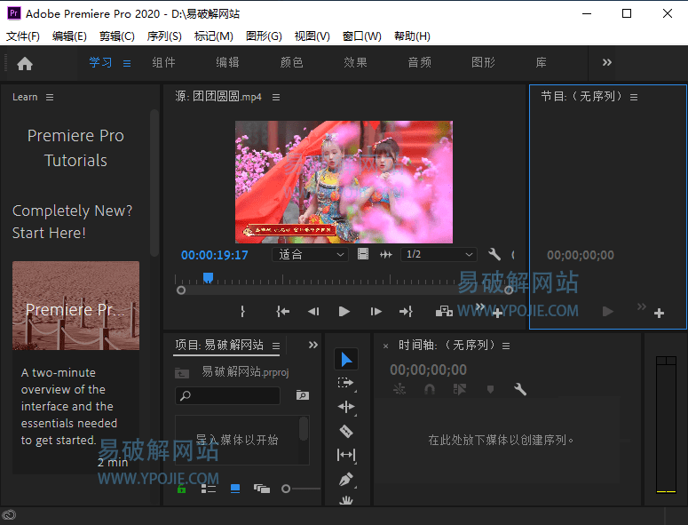
Task: Click the source monitor Mark Out brace
Action: (242, 312)
